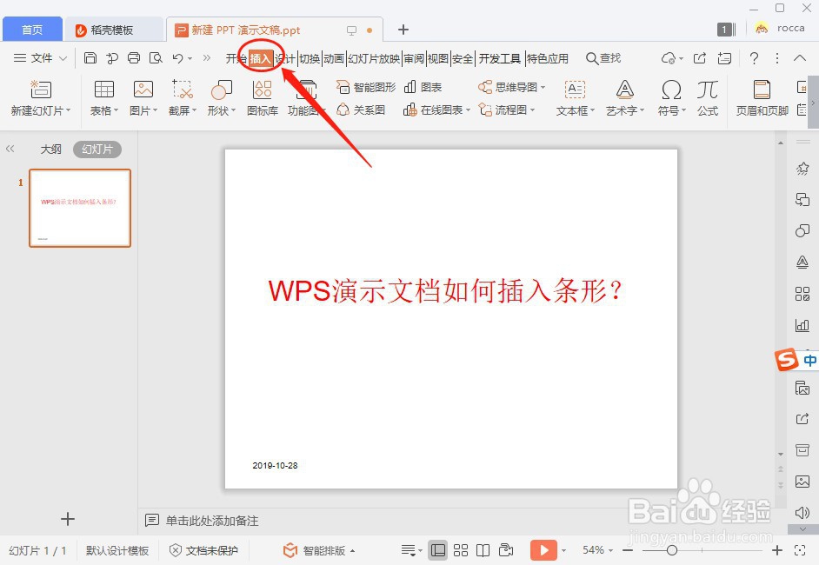The height and width of the screenshot is (565, 819).
Task: Click the Save icon in quick toolbar
Action: (x=90, y=58)
